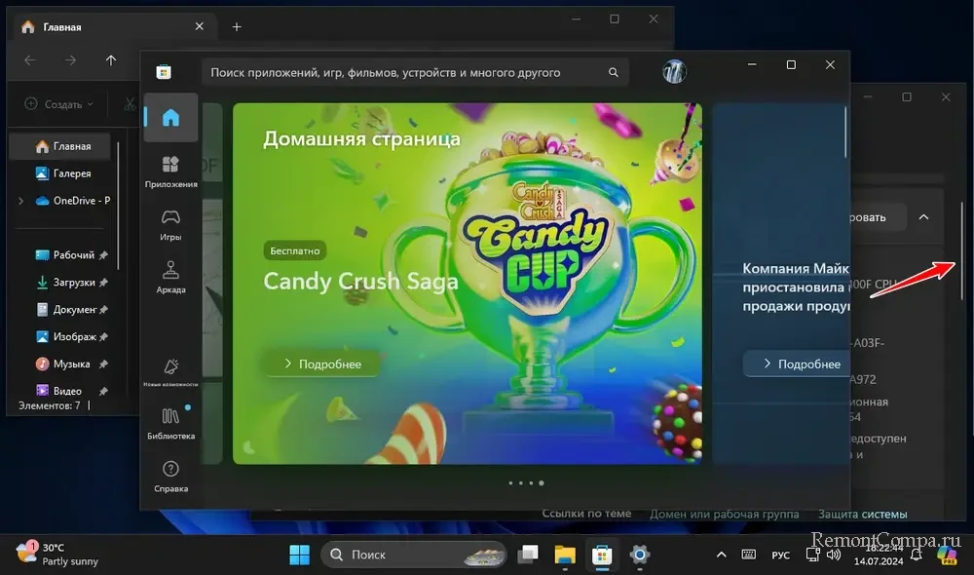This screenshot has width=974, height=575.
Task: Open Защита системы link in Settings
Action: pyautogui.click(x=862, y=515)
